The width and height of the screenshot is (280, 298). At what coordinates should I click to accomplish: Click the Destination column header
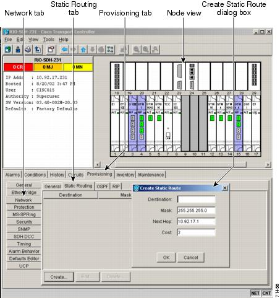(70, 195)
